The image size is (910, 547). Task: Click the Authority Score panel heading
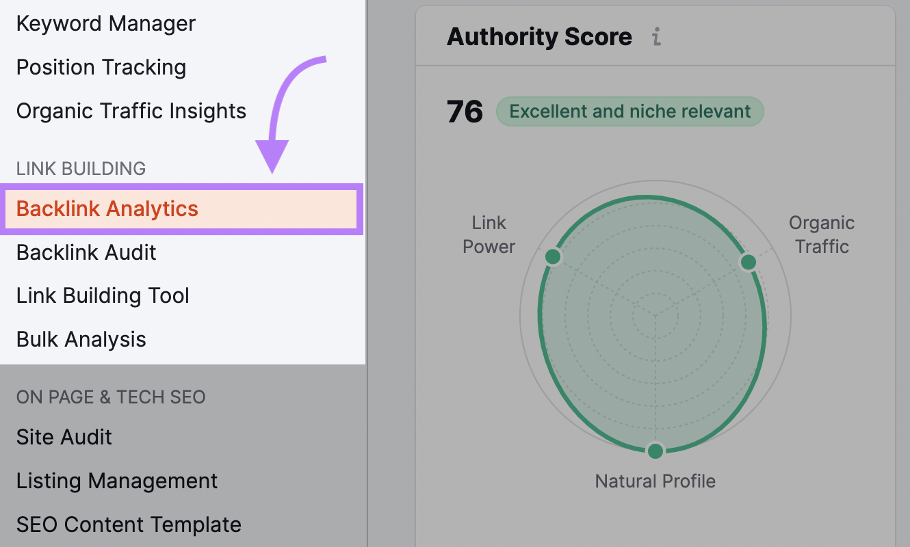[x=539, y=37]
